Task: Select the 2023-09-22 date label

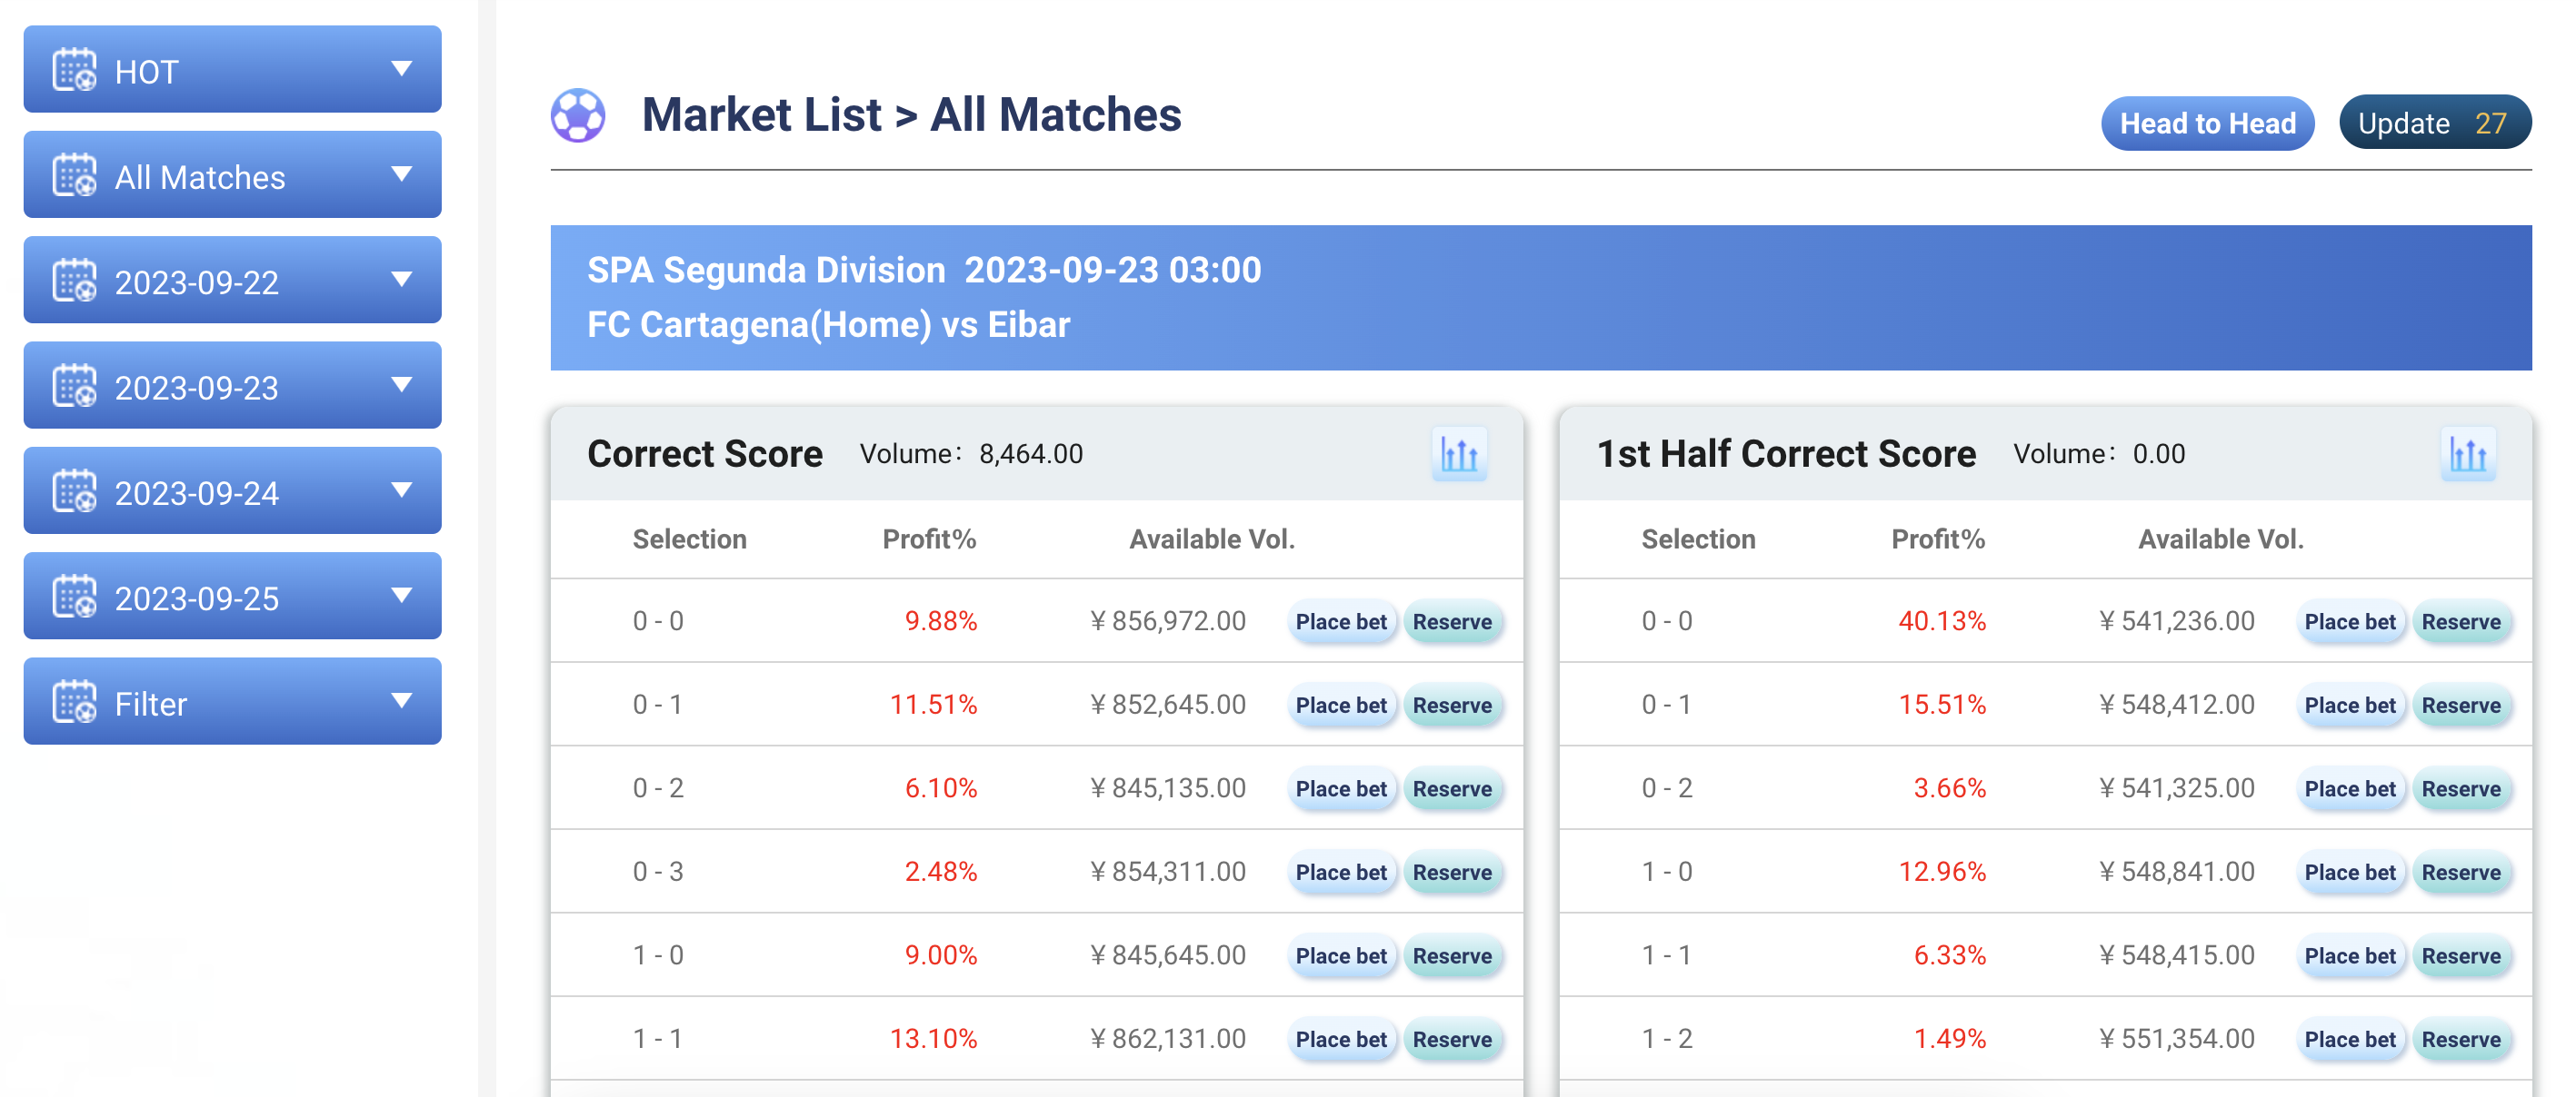Action: [x=197, y=282]
